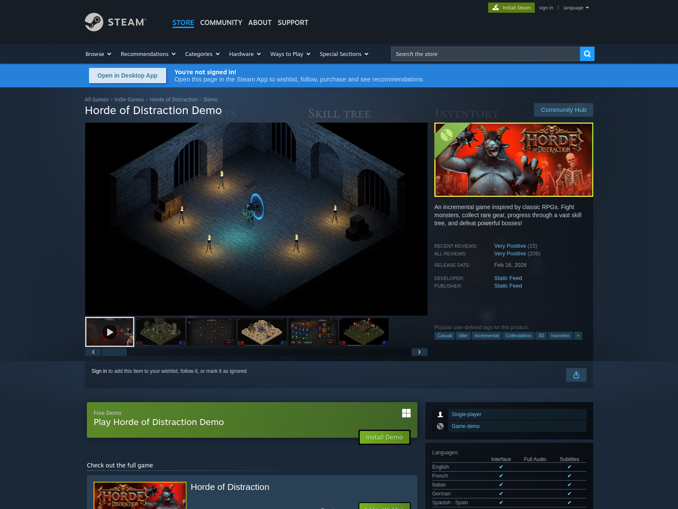Select the desert map screenshot thumbnail
678x509 pixels.
coord(262,332)
